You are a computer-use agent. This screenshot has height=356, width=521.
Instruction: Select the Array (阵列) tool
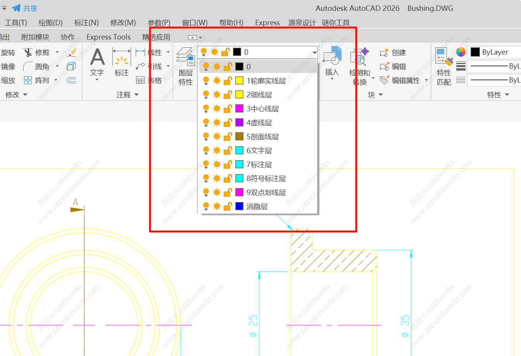click(28, 80)
